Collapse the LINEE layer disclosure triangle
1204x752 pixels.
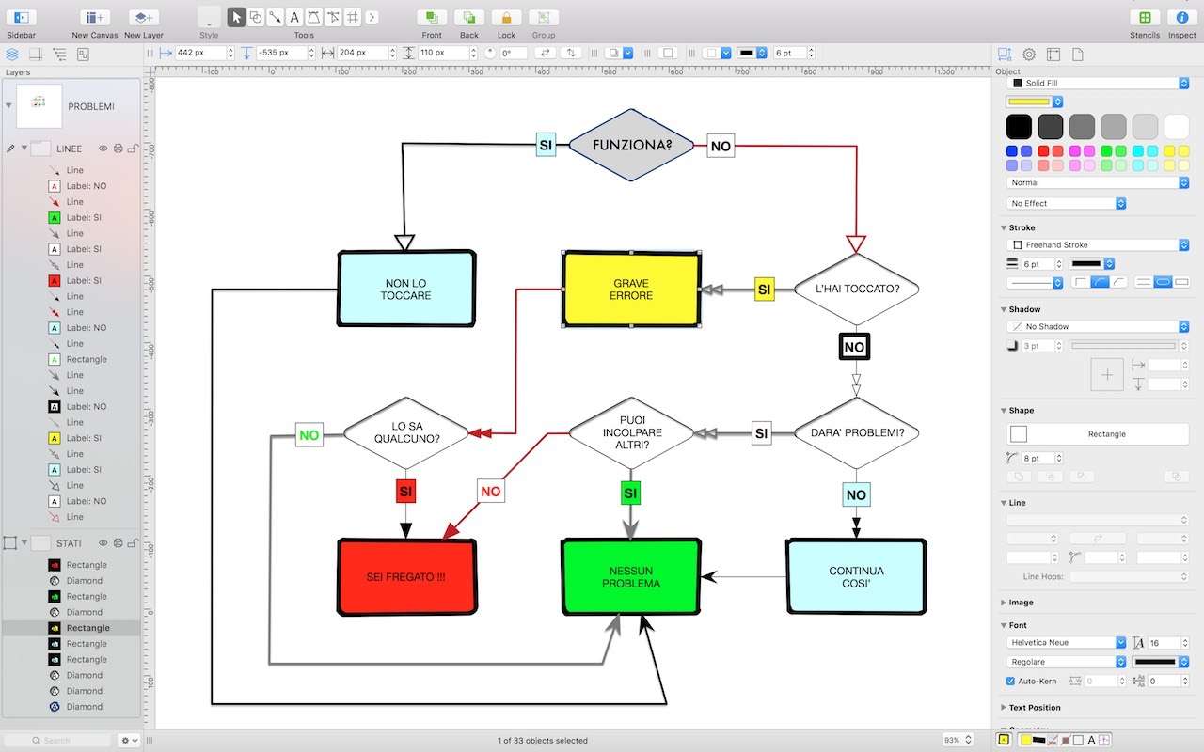pyautogui.click(x=24, y=148)
